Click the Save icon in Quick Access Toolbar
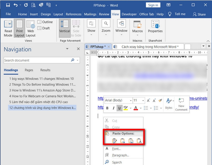Viewport: 212px width, 165px height. click(8, 5)
